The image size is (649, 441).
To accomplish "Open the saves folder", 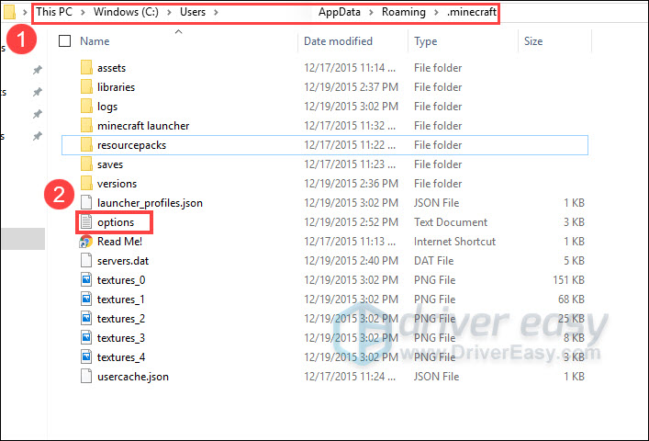I will click(x=110, y=164).
